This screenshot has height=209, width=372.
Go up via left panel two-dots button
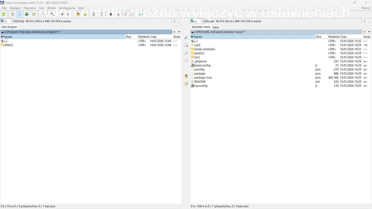point(179,21)
